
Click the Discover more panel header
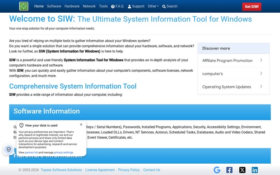(x=234, y=49)
